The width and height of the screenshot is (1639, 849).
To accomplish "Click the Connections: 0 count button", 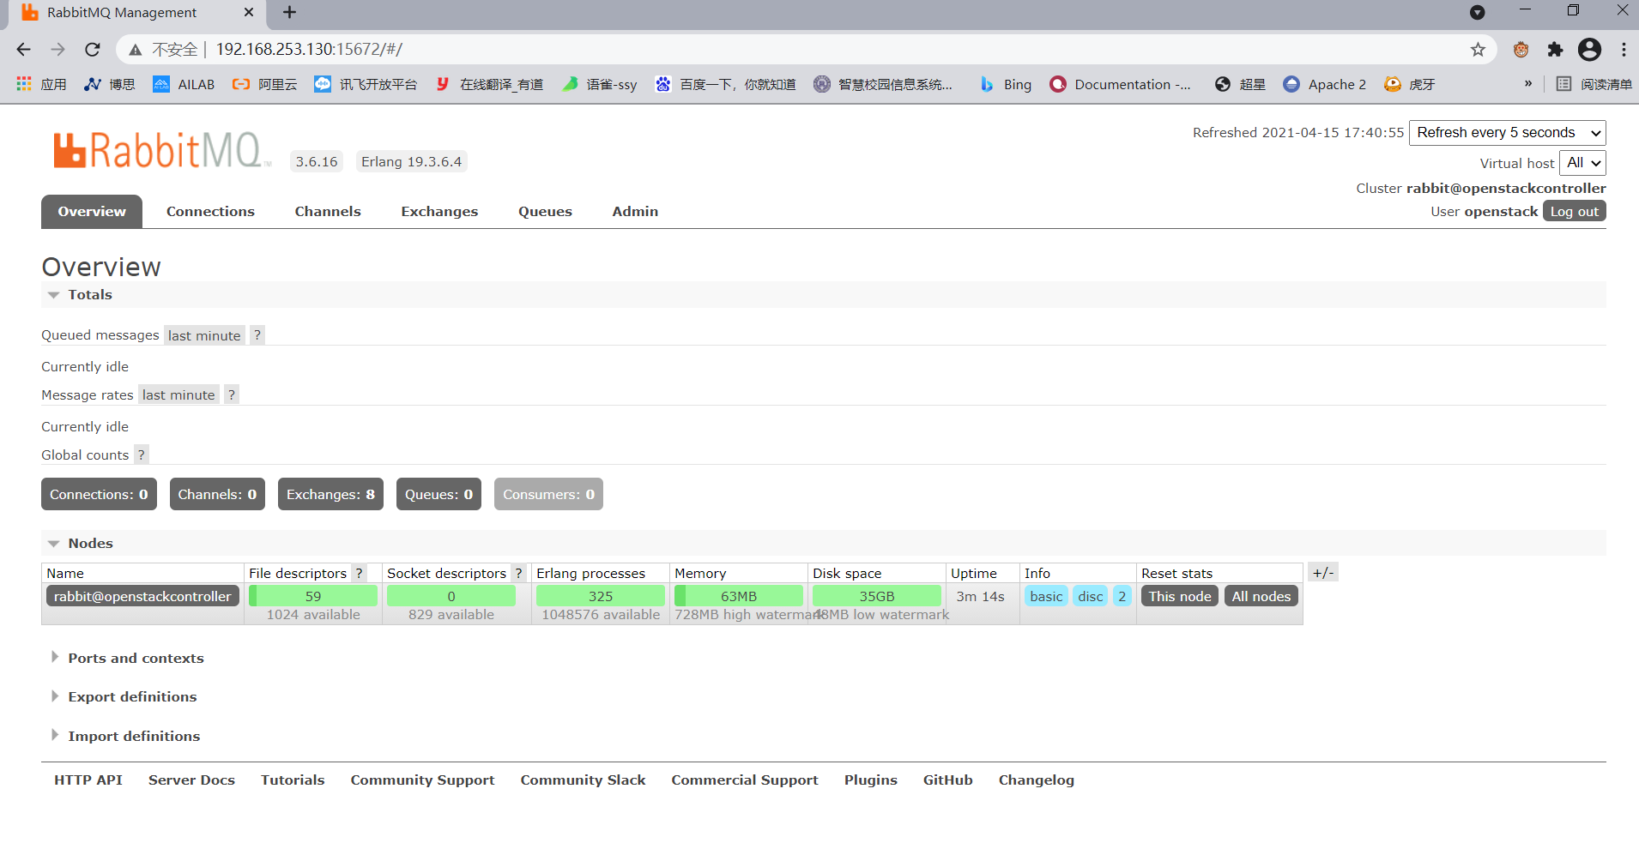I will click(99, 494).
